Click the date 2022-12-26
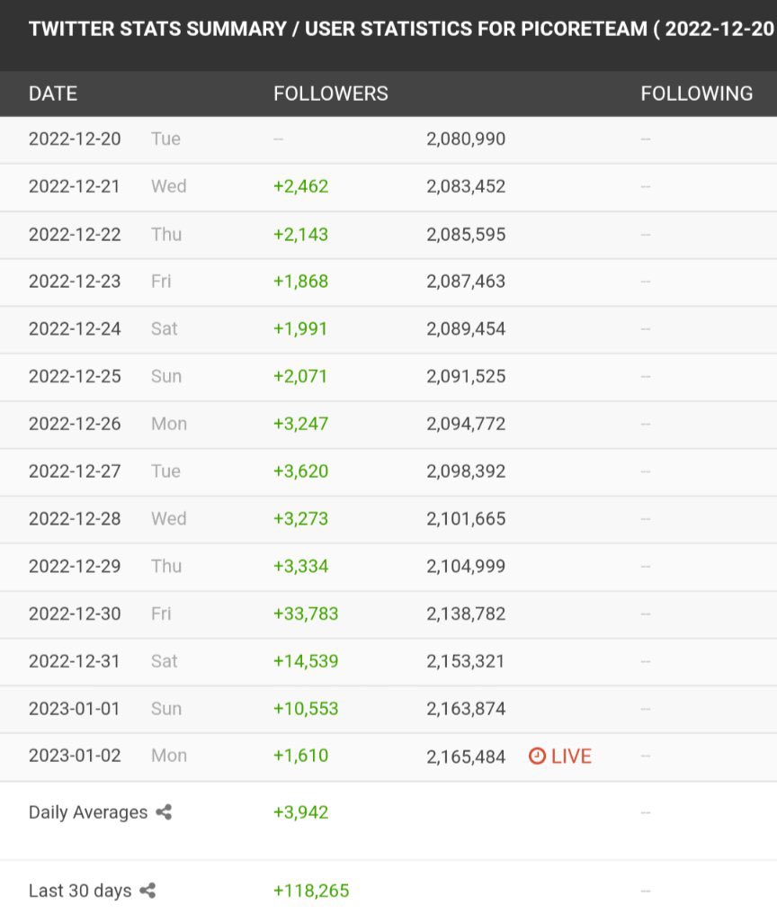Screen dimensions: 777x923 pos(75,424)
